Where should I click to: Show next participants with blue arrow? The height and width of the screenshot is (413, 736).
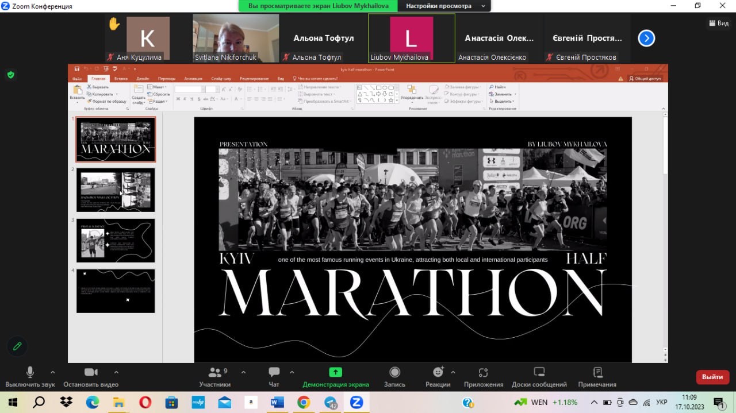[x=646, y=38]
